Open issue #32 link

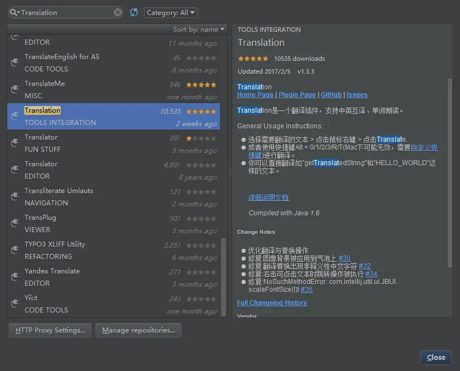pyautogui.click(x=365, y=266)
